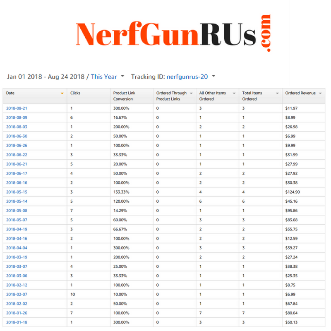Open the 2018-02-12 date link

pos(17,285)
